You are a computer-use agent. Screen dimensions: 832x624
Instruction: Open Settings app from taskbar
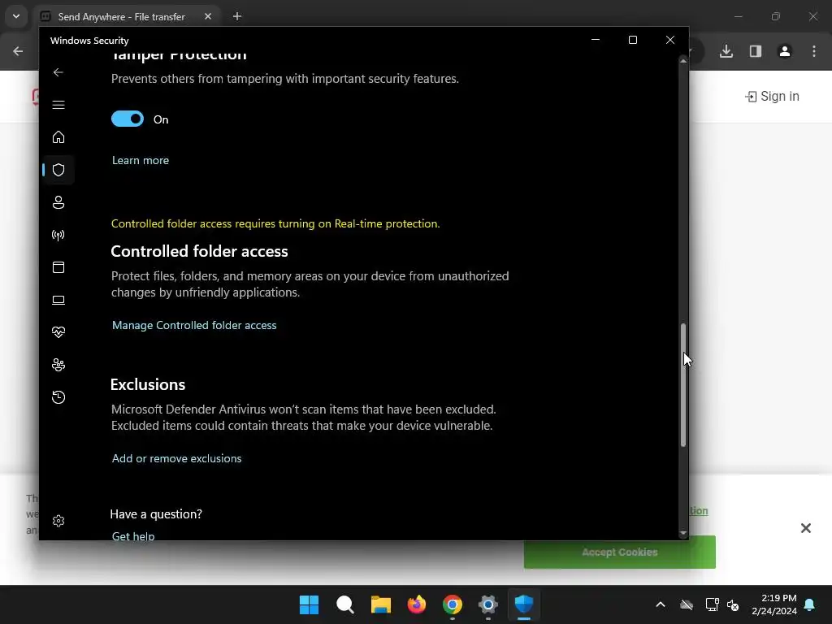488,604
